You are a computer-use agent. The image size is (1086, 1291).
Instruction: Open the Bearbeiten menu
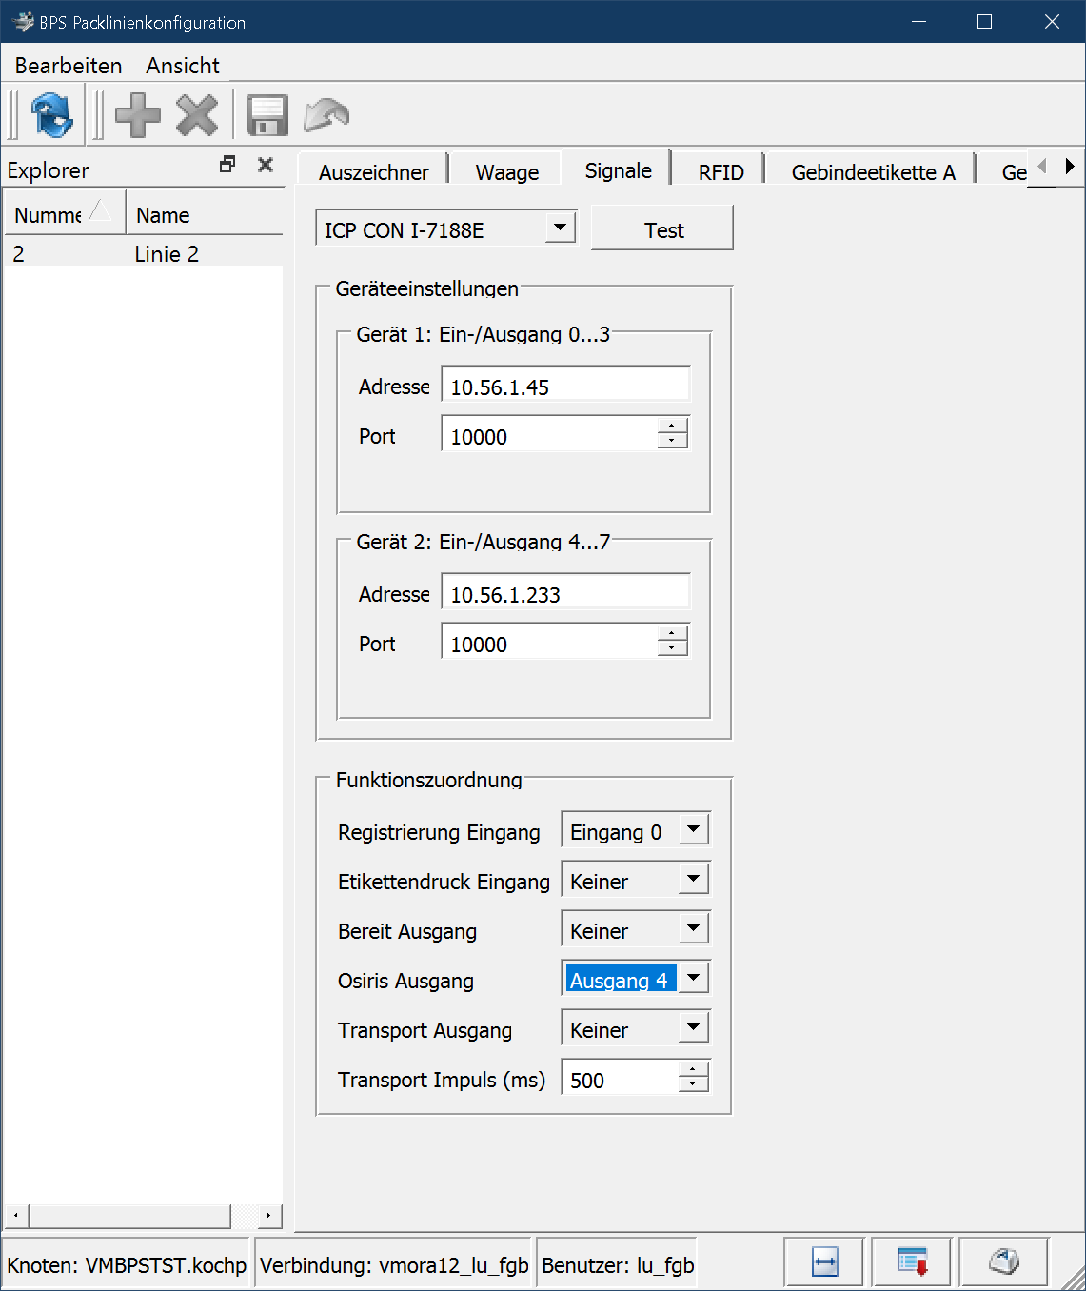point(69,66)
